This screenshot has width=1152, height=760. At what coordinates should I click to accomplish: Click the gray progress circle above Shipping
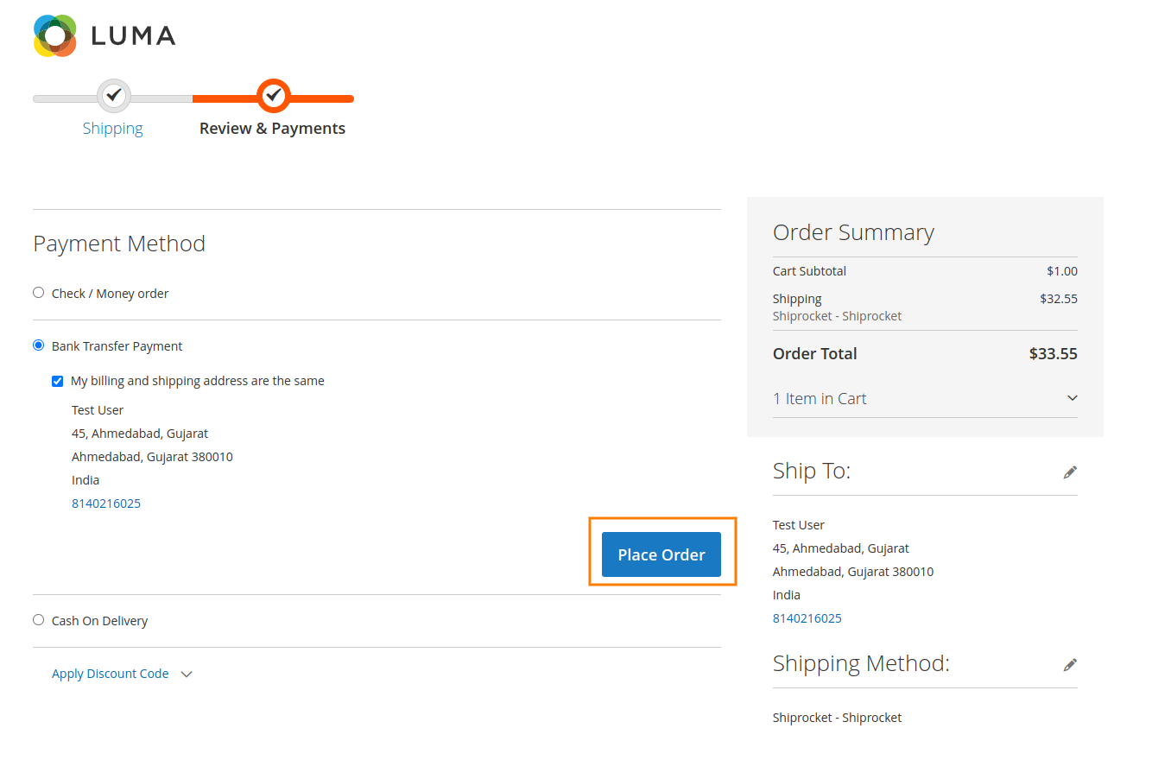point(112,95)
